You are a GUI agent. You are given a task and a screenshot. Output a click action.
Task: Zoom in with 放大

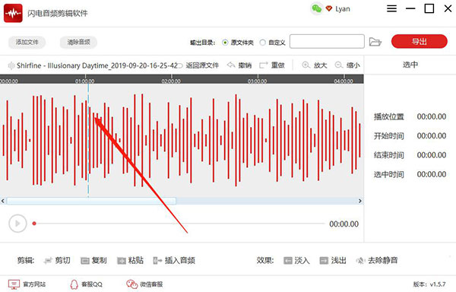click(315, 65)
